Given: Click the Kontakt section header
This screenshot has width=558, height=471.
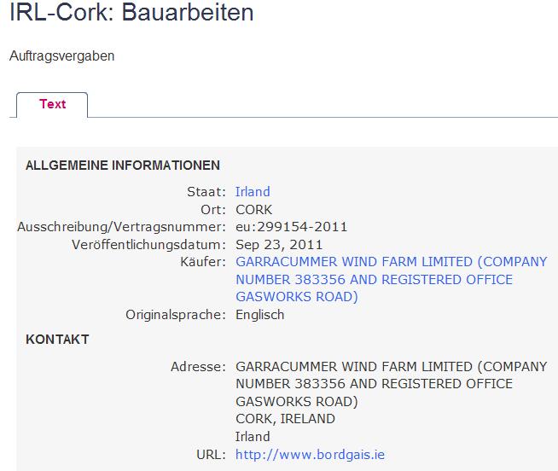Looking at the screenshot, I should (57, 340).
